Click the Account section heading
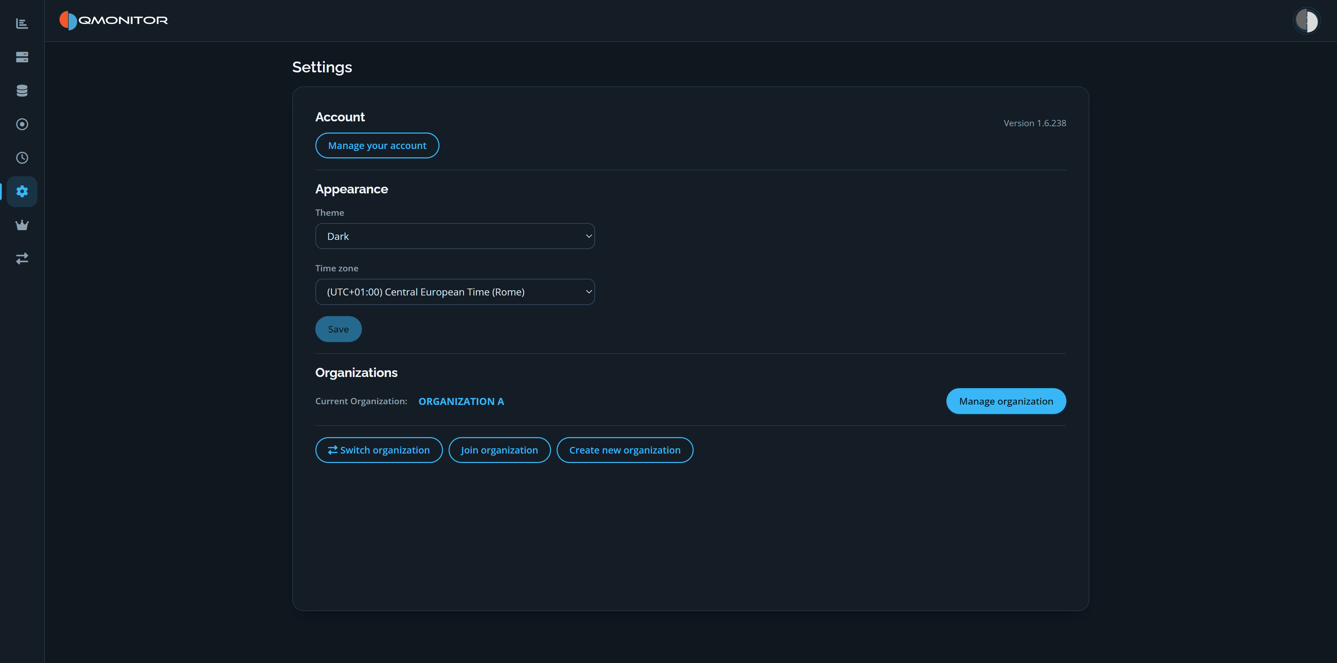1337x663 pixels. coord(340,117)
